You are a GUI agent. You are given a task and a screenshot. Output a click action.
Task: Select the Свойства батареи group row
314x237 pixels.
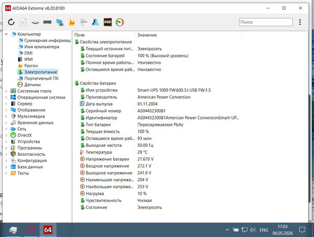tap(95, 83)
